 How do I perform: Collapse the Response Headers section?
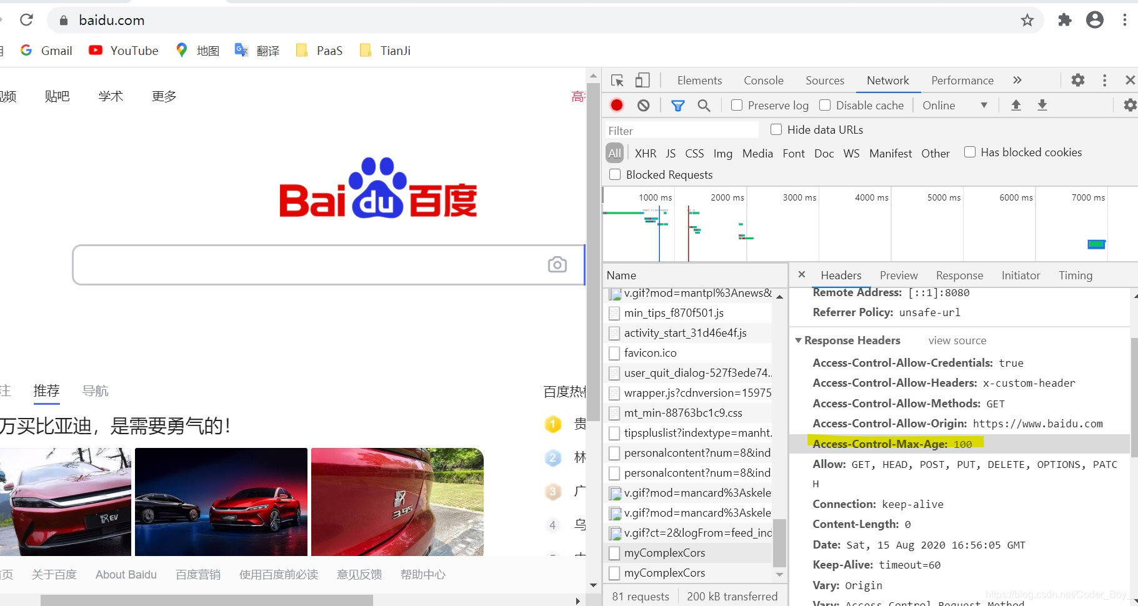click(x=798, y=340)
